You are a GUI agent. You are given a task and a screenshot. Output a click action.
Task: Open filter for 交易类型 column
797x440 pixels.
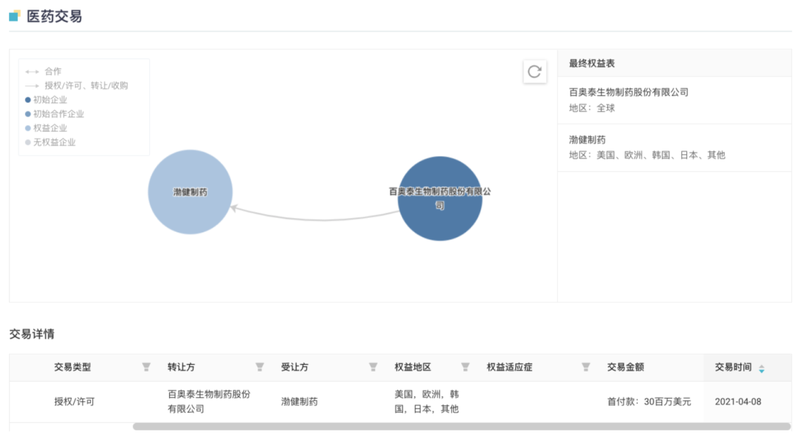tap(146, 367)
